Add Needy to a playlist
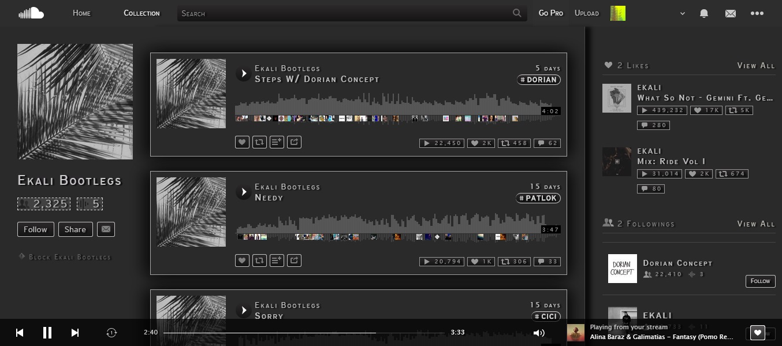The height and width of the screenshot is (346, 782). (277, 261)
